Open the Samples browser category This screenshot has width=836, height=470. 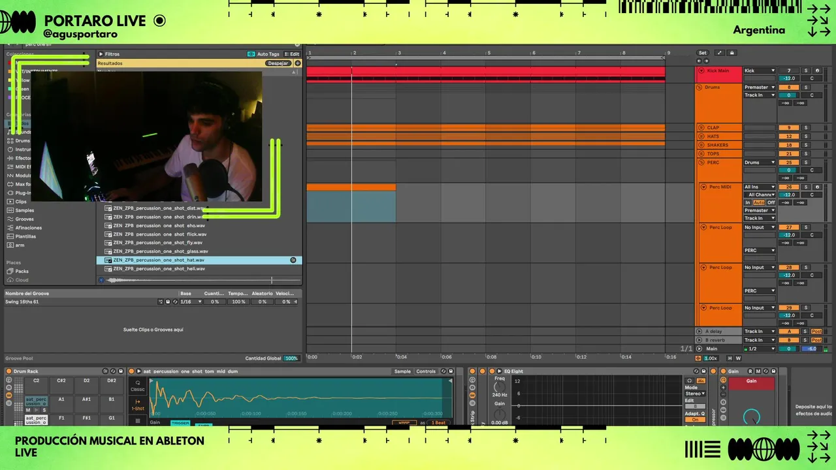point(25,210)
